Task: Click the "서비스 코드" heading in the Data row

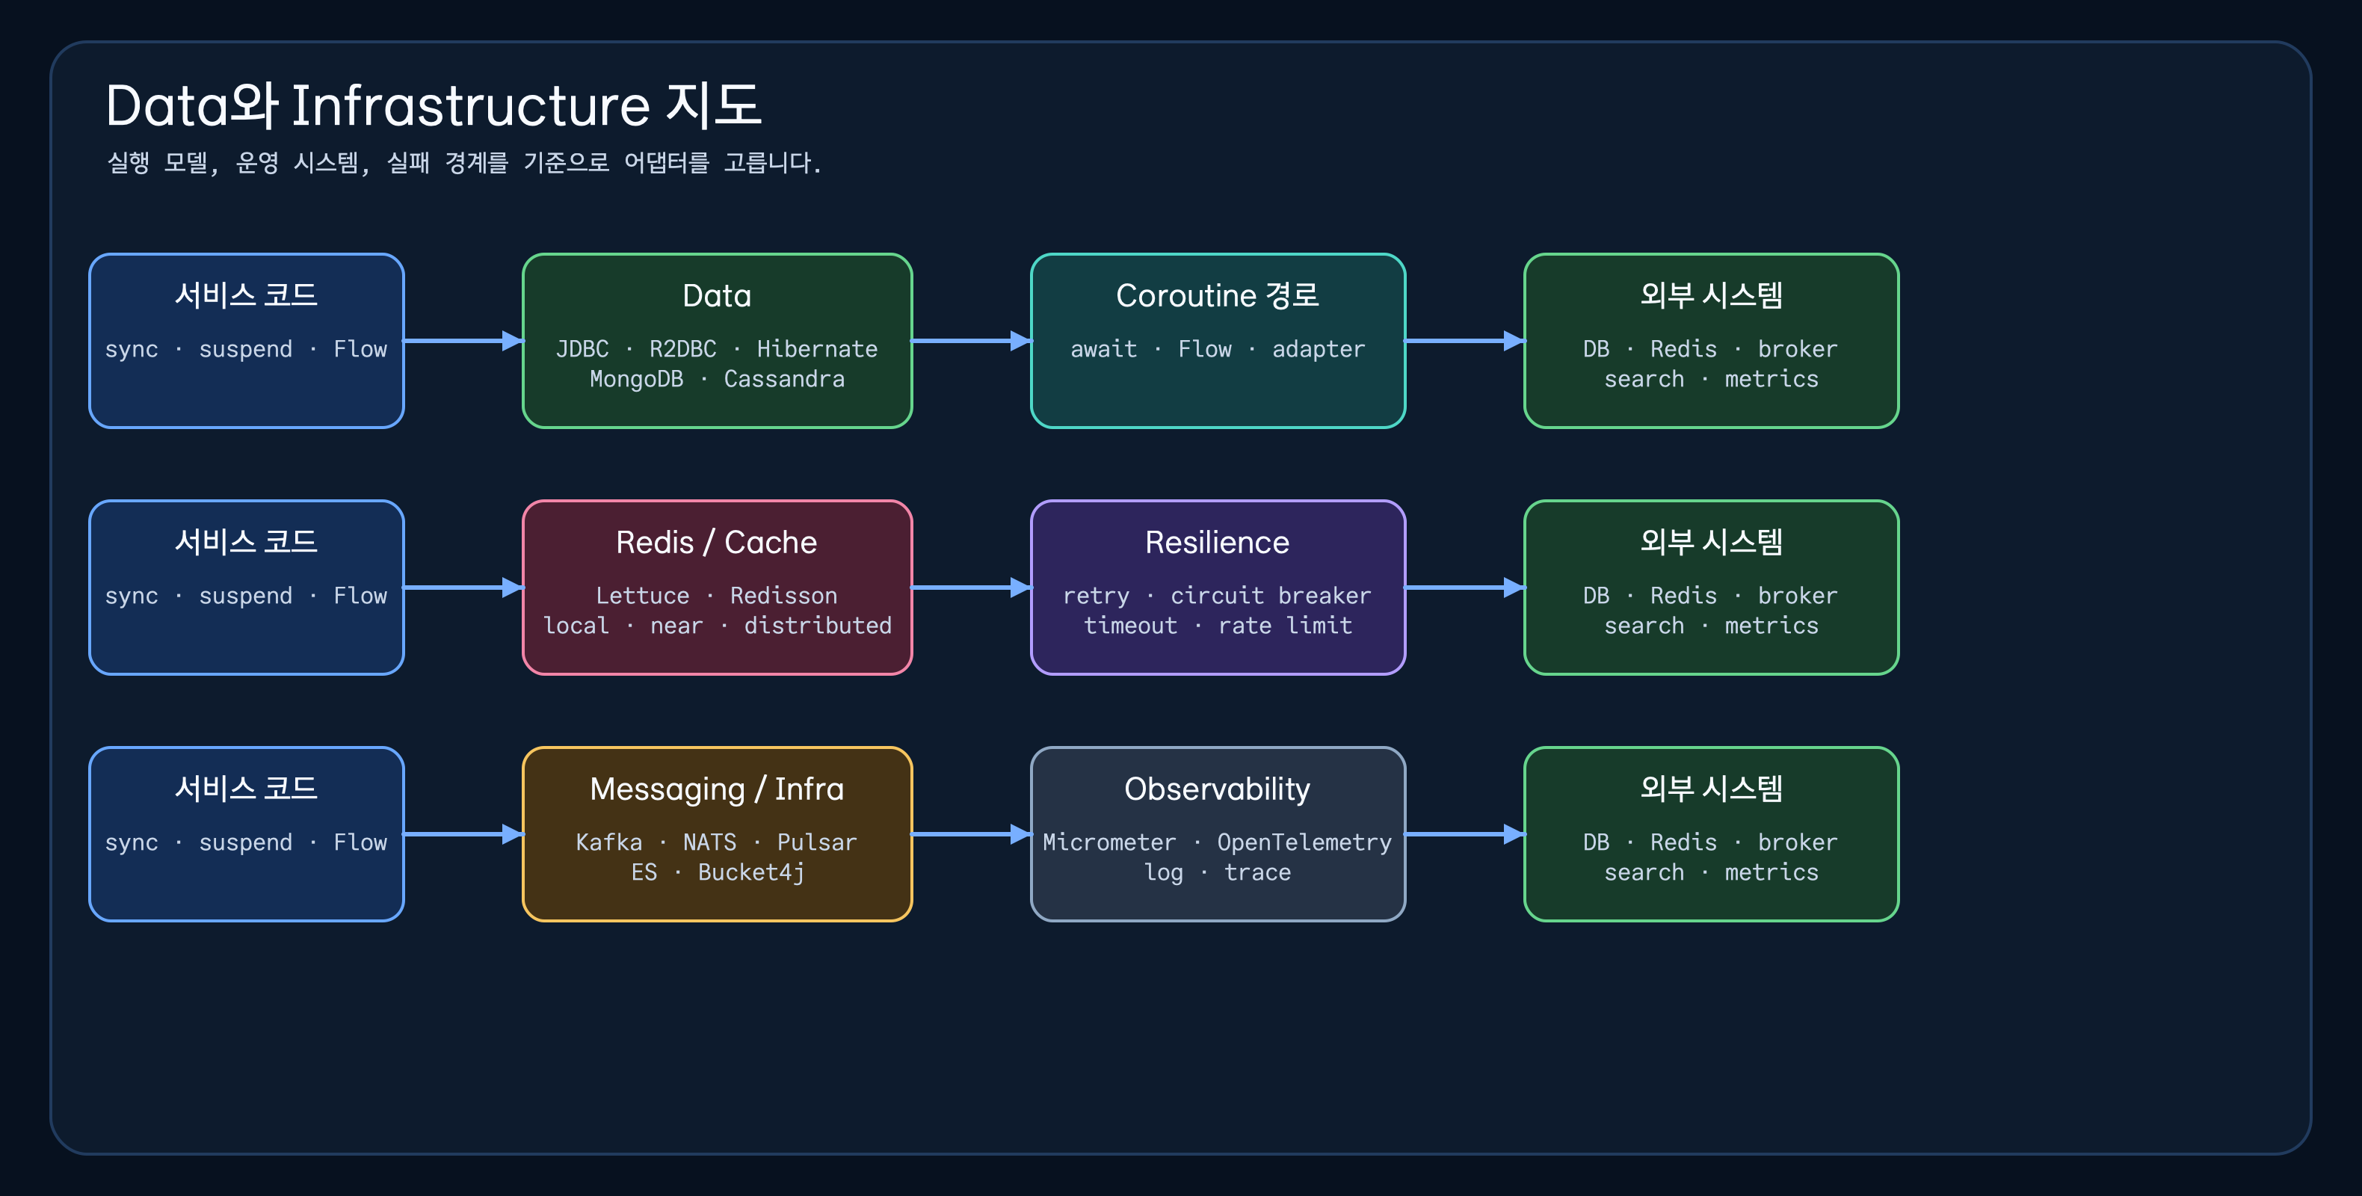Action: click(x=247, y=295)
